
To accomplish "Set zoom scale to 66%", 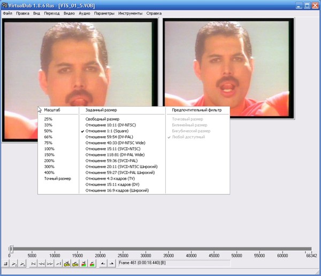I will pos(48,137).
